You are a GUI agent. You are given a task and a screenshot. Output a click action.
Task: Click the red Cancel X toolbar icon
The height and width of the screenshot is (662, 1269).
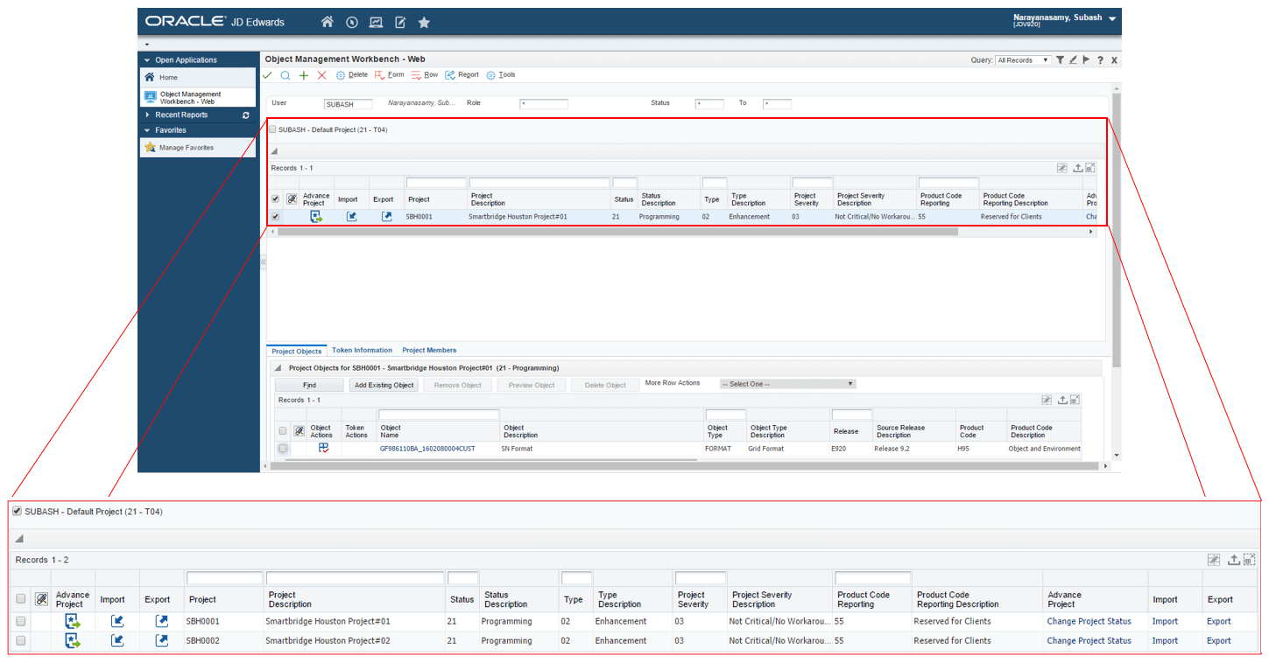point(321,76)
